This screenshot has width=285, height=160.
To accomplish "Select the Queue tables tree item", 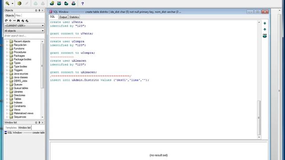I will point(21,88).
